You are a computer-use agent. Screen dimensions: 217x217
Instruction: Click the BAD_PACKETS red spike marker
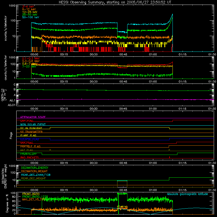coord(170,157)
